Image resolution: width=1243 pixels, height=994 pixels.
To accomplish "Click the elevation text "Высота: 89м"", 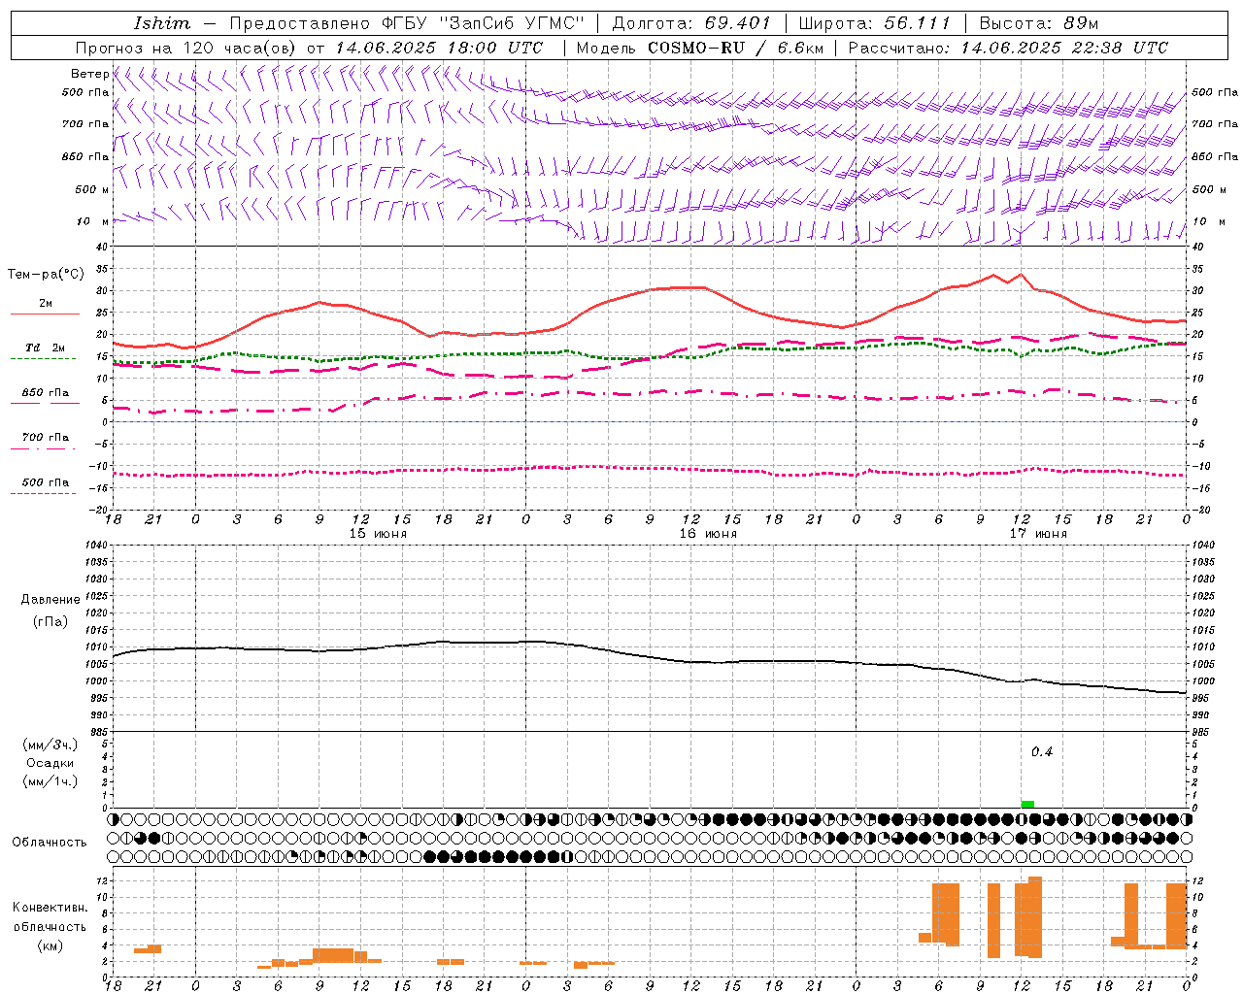I will (1039, 23).
